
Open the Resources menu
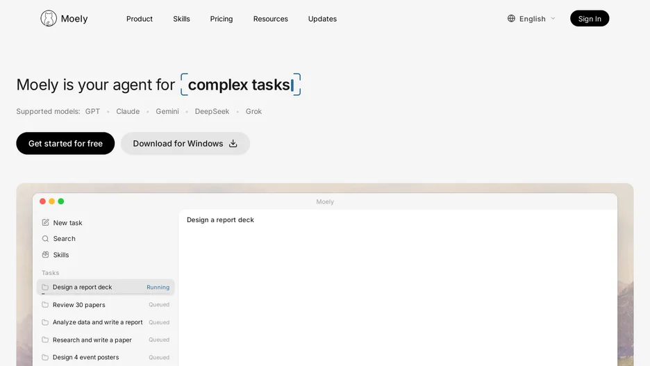(270, 19)
